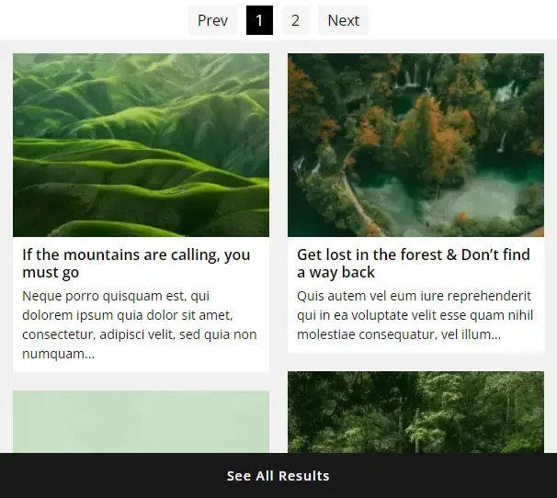Click the pale green image thumbnail
Screen dimensions: 557x498
[x=141, y=421]
